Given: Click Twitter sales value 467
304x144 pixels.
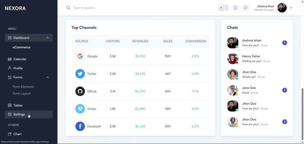Looking at the screenshot, I should click(168, 74).
